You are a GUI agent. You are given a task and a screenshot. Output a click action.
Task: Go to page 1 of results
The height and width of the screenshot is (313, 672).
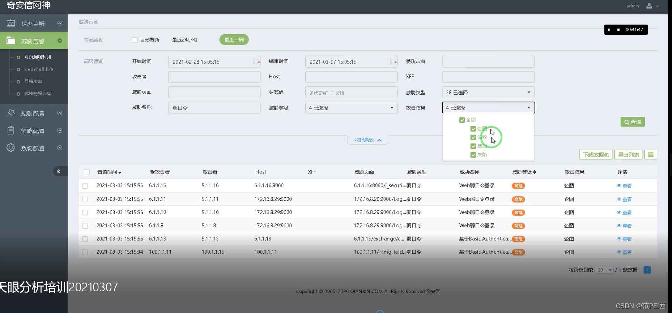coord(647,270)
